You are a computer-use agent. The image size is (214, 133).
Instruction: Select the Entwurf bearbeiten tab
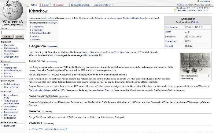(80, 5)
